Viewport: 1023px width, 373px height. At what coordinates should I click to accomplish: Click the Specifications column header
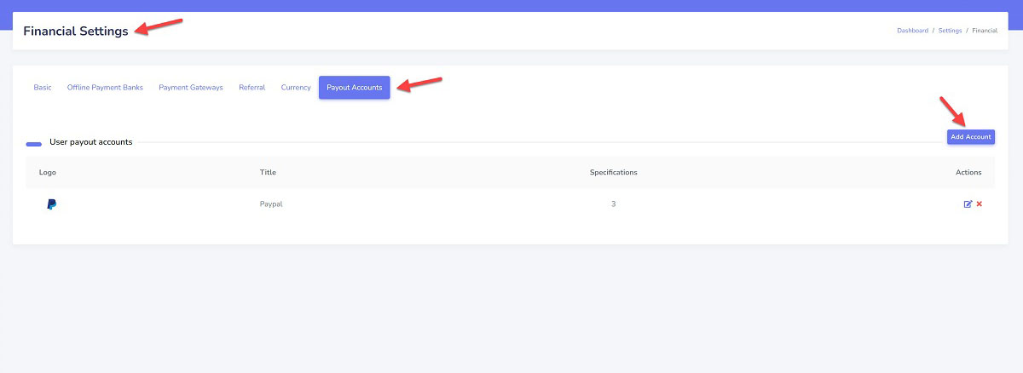613,173
